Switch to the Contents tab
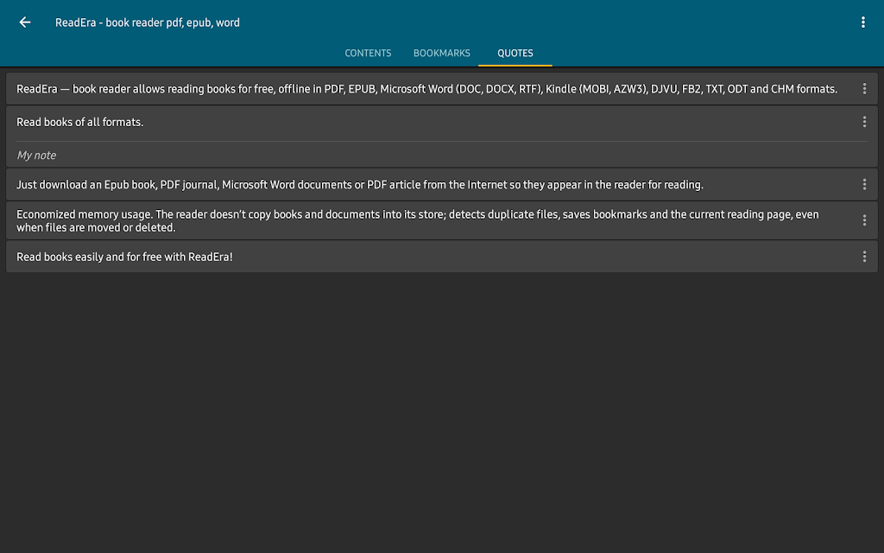This screenshot has width=884, height=553. [368, 54]
